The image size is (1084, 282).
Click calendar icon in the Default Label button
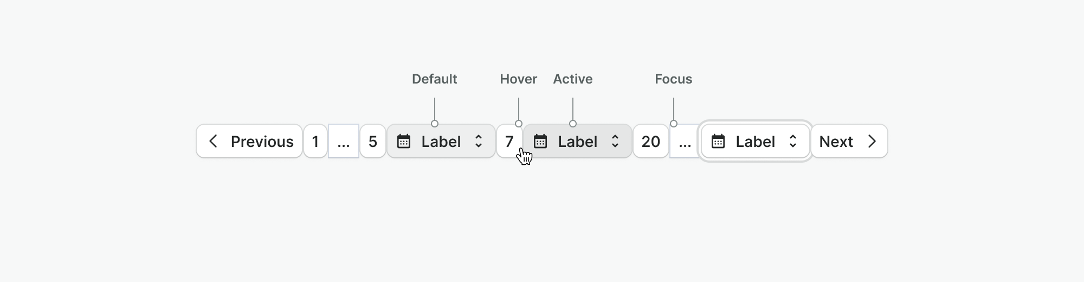click(404, 142)
